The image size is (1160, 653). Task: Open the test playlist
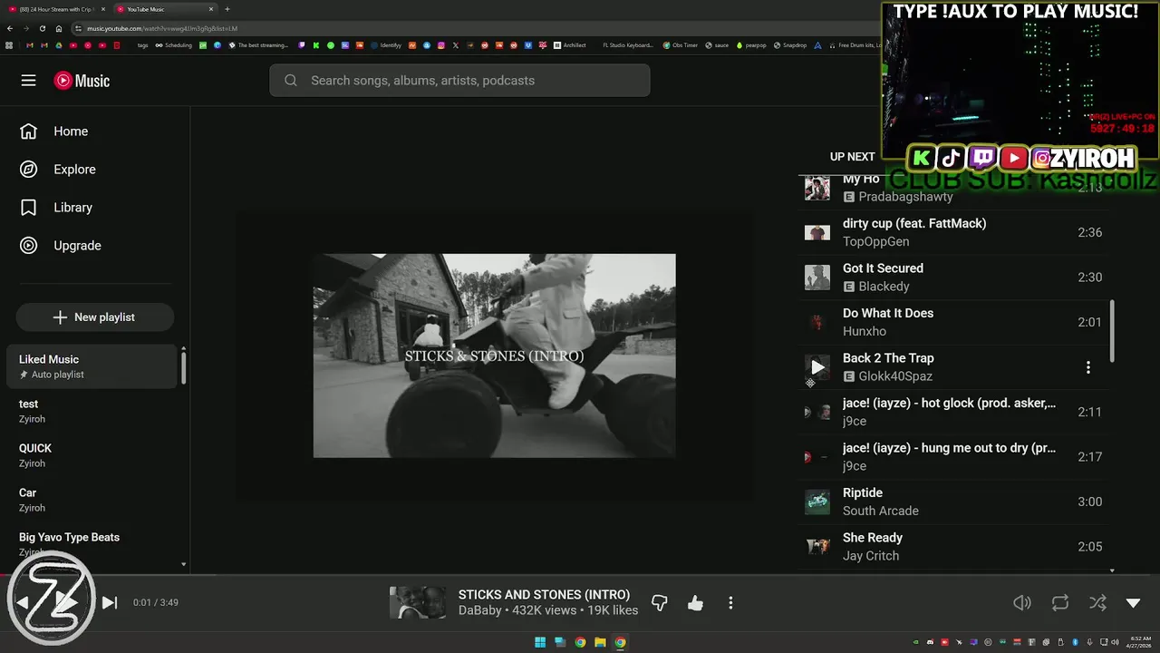[92, 411]
